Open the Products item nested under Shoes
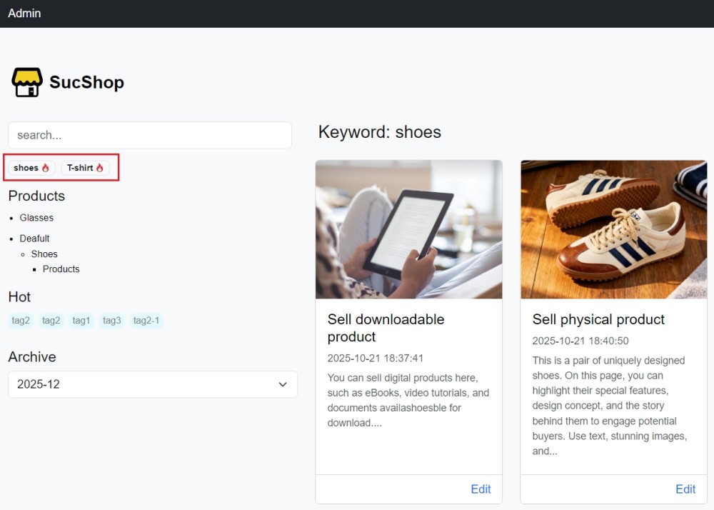 pos(61,269)
